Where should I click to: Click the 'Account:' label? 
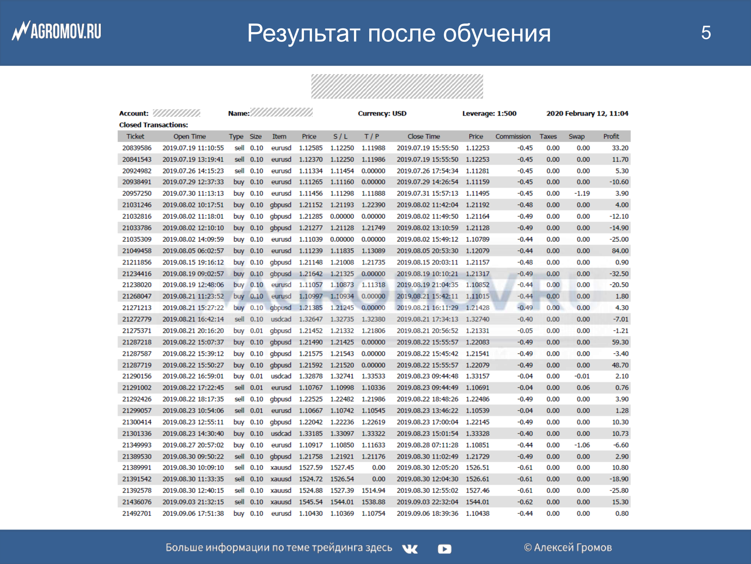point(134,114)
